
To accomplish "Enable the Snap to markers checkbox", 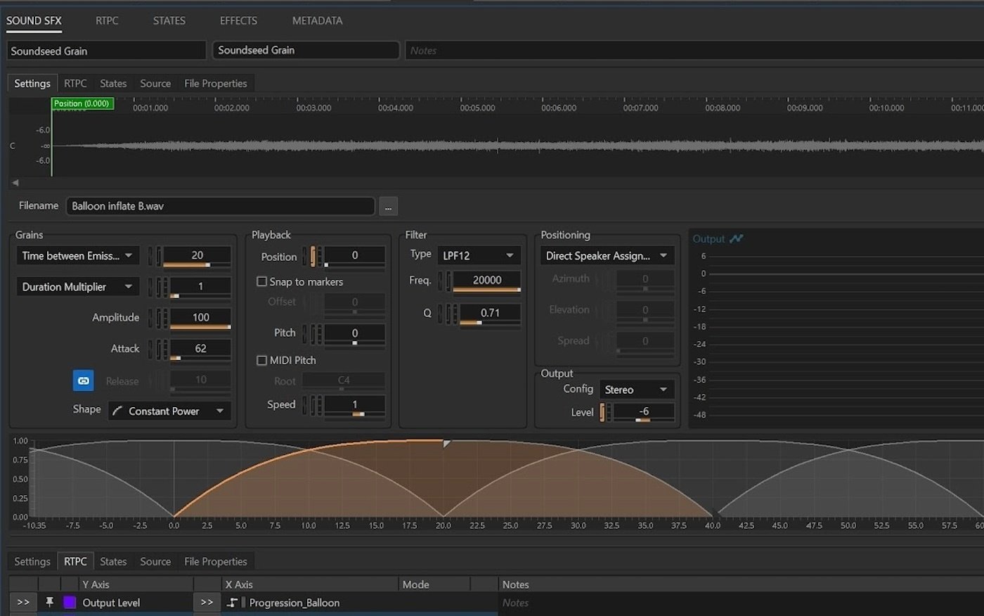I will pyautogui.click(x=261, y=281).
